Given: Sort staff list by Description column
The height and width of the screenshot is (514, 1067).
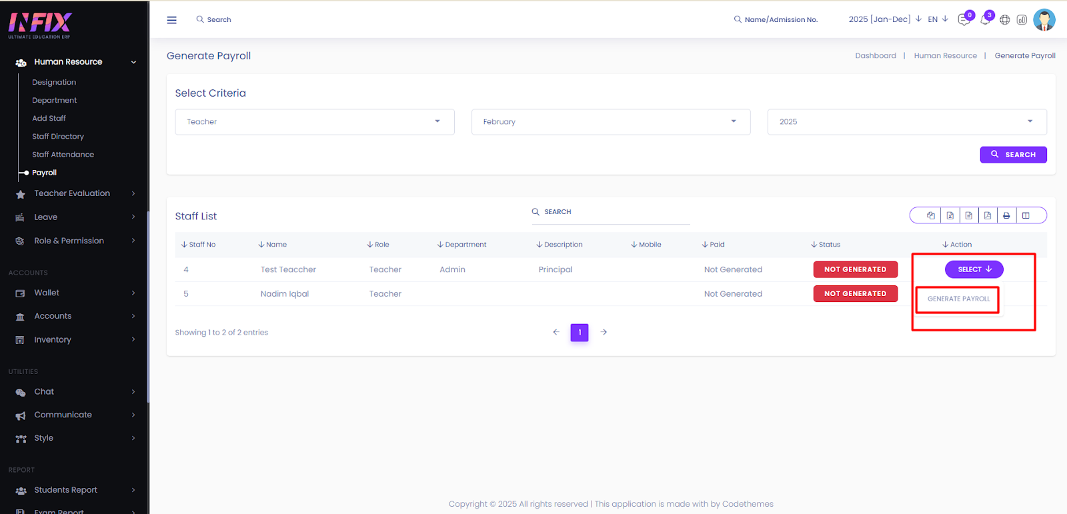Looking at the screenshot, I should [560, 245].
